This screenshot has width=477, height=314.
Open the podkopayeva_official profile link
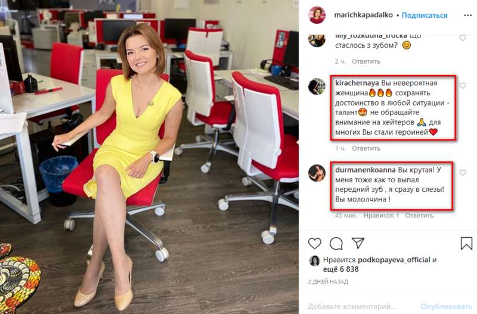tap(394, 260)
